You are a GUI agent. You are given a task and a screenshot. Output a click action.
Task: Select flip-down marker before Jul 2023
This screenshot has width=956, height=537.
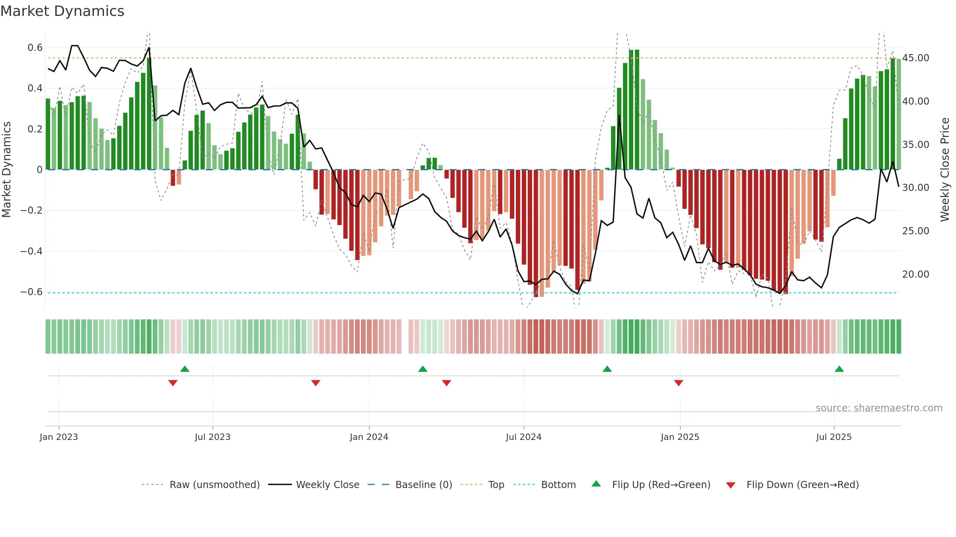(x=173, y=383)
